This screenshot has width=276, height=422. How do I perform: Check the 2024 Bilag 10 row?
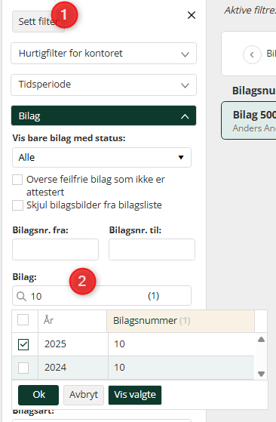[x=23, y=368]
